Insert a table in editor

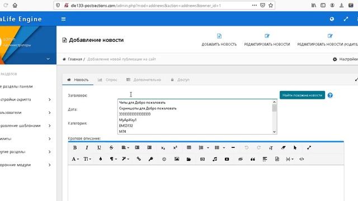pos(189,147)
